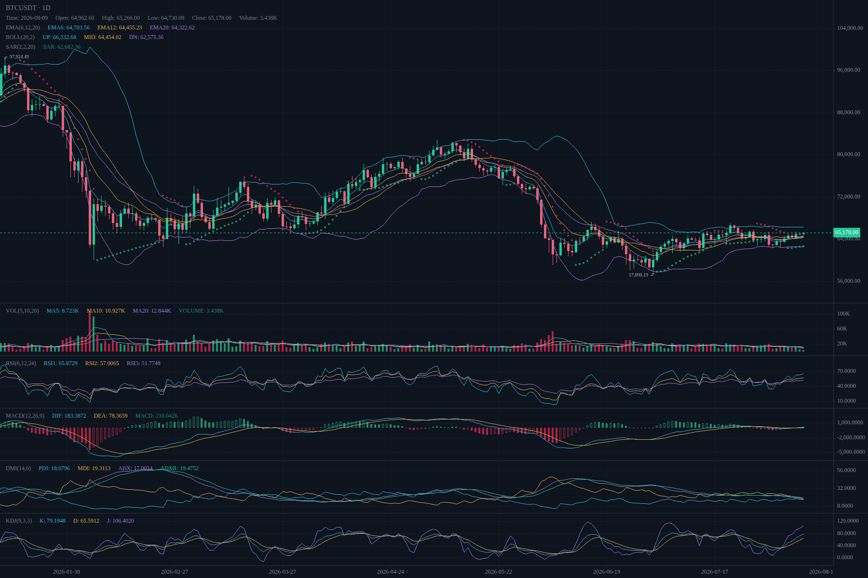Select the DEA: 78.3659 value
The width and height of the screenshot is (868, 578).
point(111,416)
